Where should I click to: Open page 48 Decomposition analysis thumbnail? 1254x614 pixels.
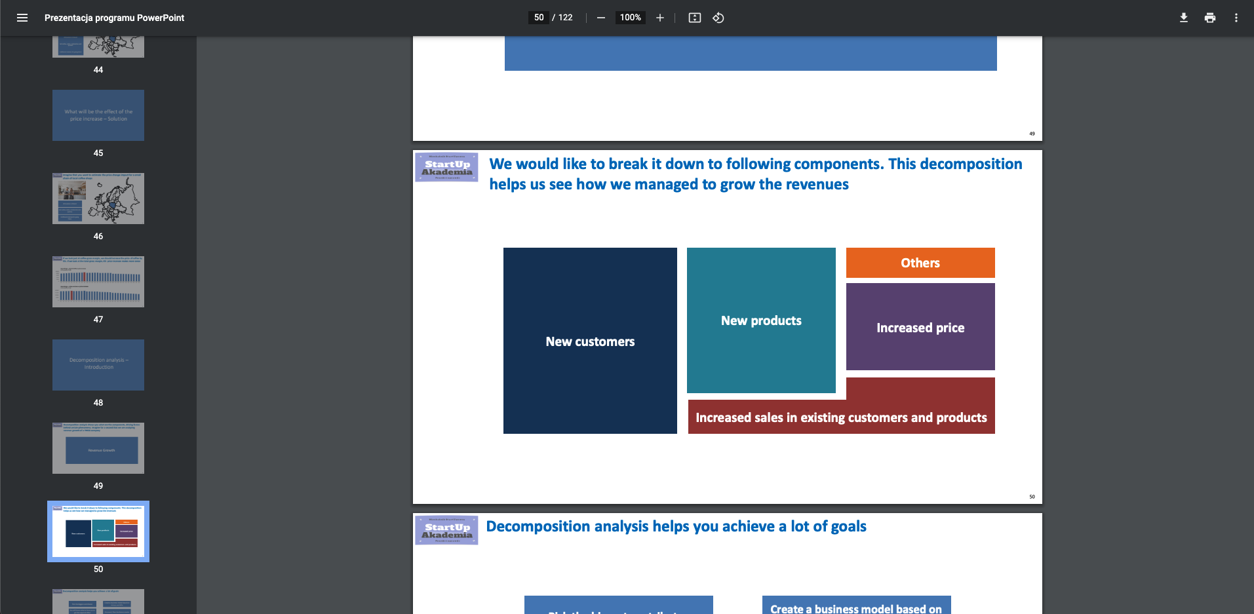(98, 365)
